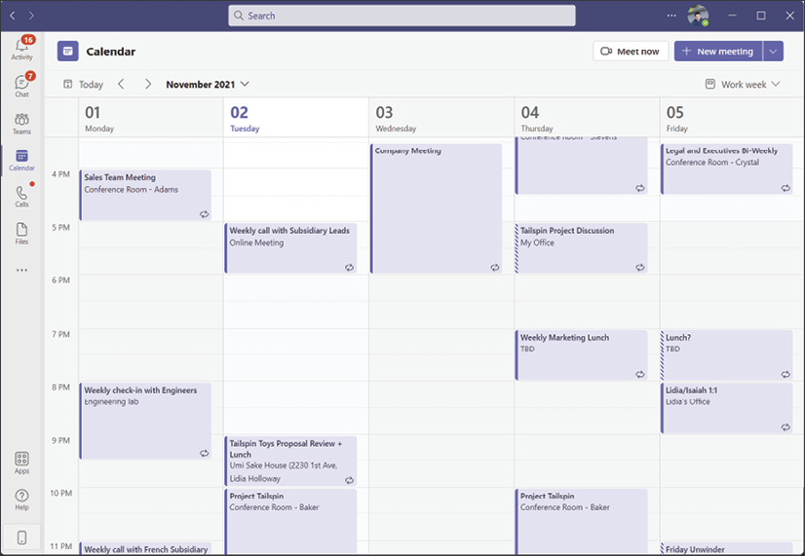805x556 pixels.
Task: Open the Calls section
Action: 21,197
